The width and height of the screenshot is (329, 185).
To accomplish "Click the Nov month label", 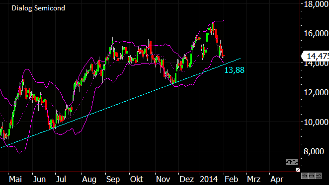I will (163, 180).
